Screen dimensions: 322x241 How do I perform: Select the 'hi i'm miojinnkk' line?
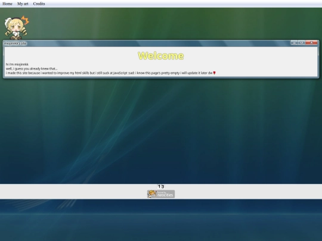(x=17, y=64)
